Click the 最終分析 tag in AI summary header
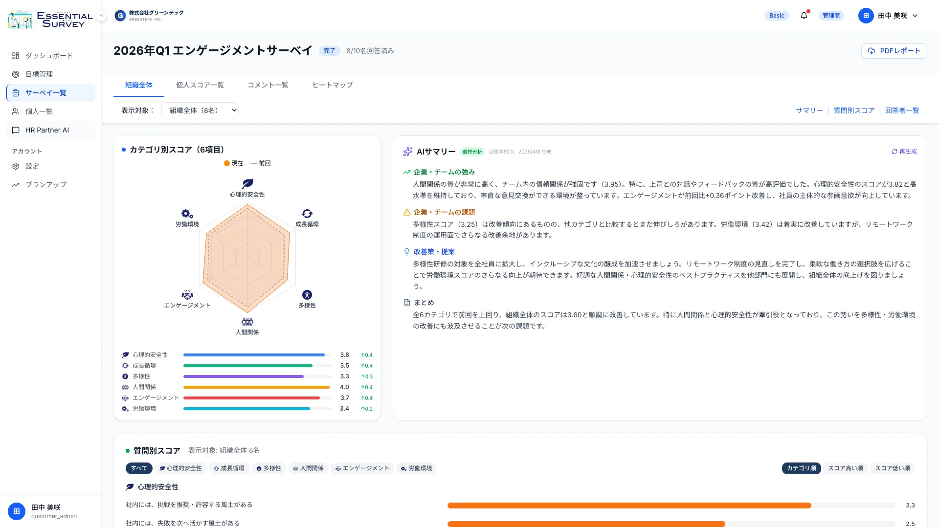Image resolution: width=939 pixels, height=528 pixels. click(x=472, y=152)
